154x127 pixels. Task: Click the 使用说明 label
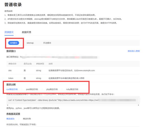point(8,11)
